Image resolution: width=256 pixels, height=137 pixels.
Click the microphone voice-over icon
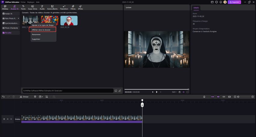(204, 97)
